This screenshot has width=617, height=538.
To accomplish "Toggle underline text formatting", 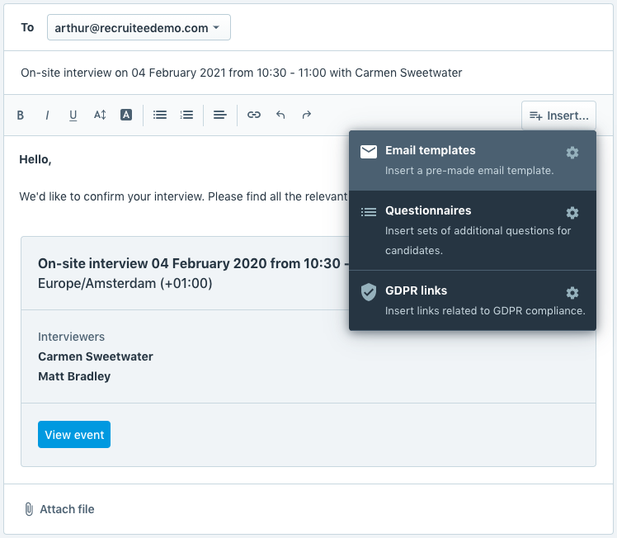I will [73, 116].
